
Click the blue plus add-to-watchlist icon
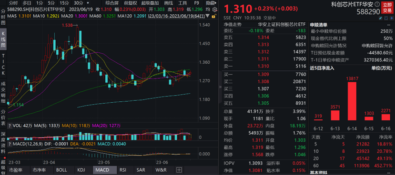coord(392,19)
